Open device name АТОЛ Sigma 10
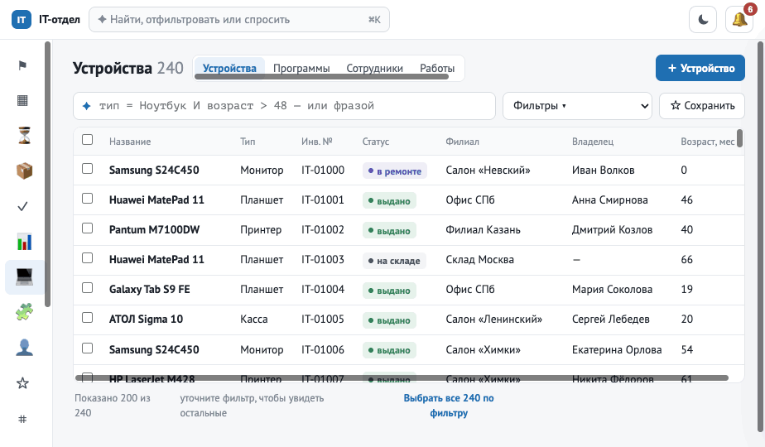This screenshot has height=447, width=765. click(x=146, y=320)
